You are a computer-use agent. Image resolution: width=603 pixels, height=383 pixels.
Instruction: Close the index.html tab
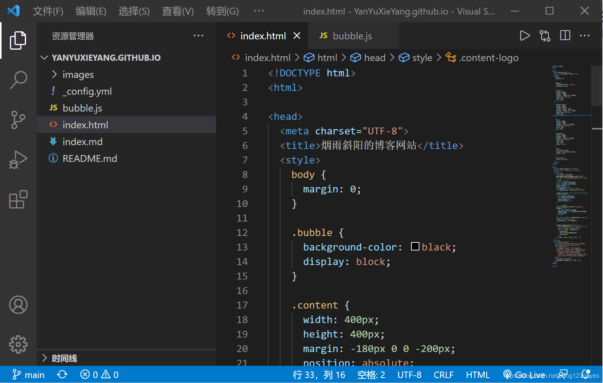click(297, 36)
